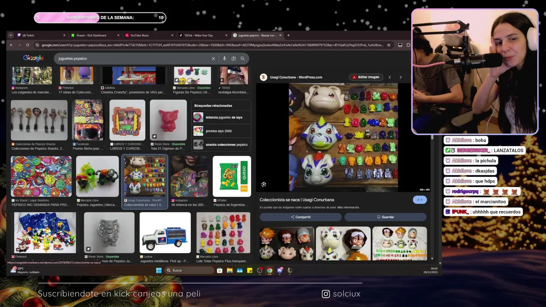
Task: Open Pinterest Looney Tunes bags image
Action: click(45, 233)
